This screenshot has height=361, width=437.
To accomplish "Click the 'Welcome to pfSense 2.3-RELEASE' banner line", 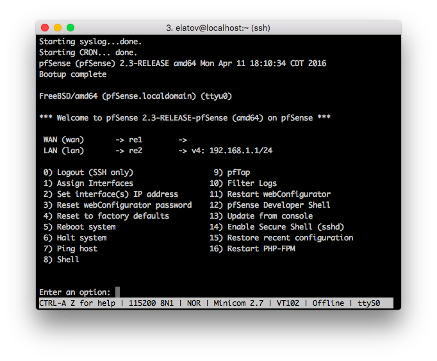I will [185, 118].
